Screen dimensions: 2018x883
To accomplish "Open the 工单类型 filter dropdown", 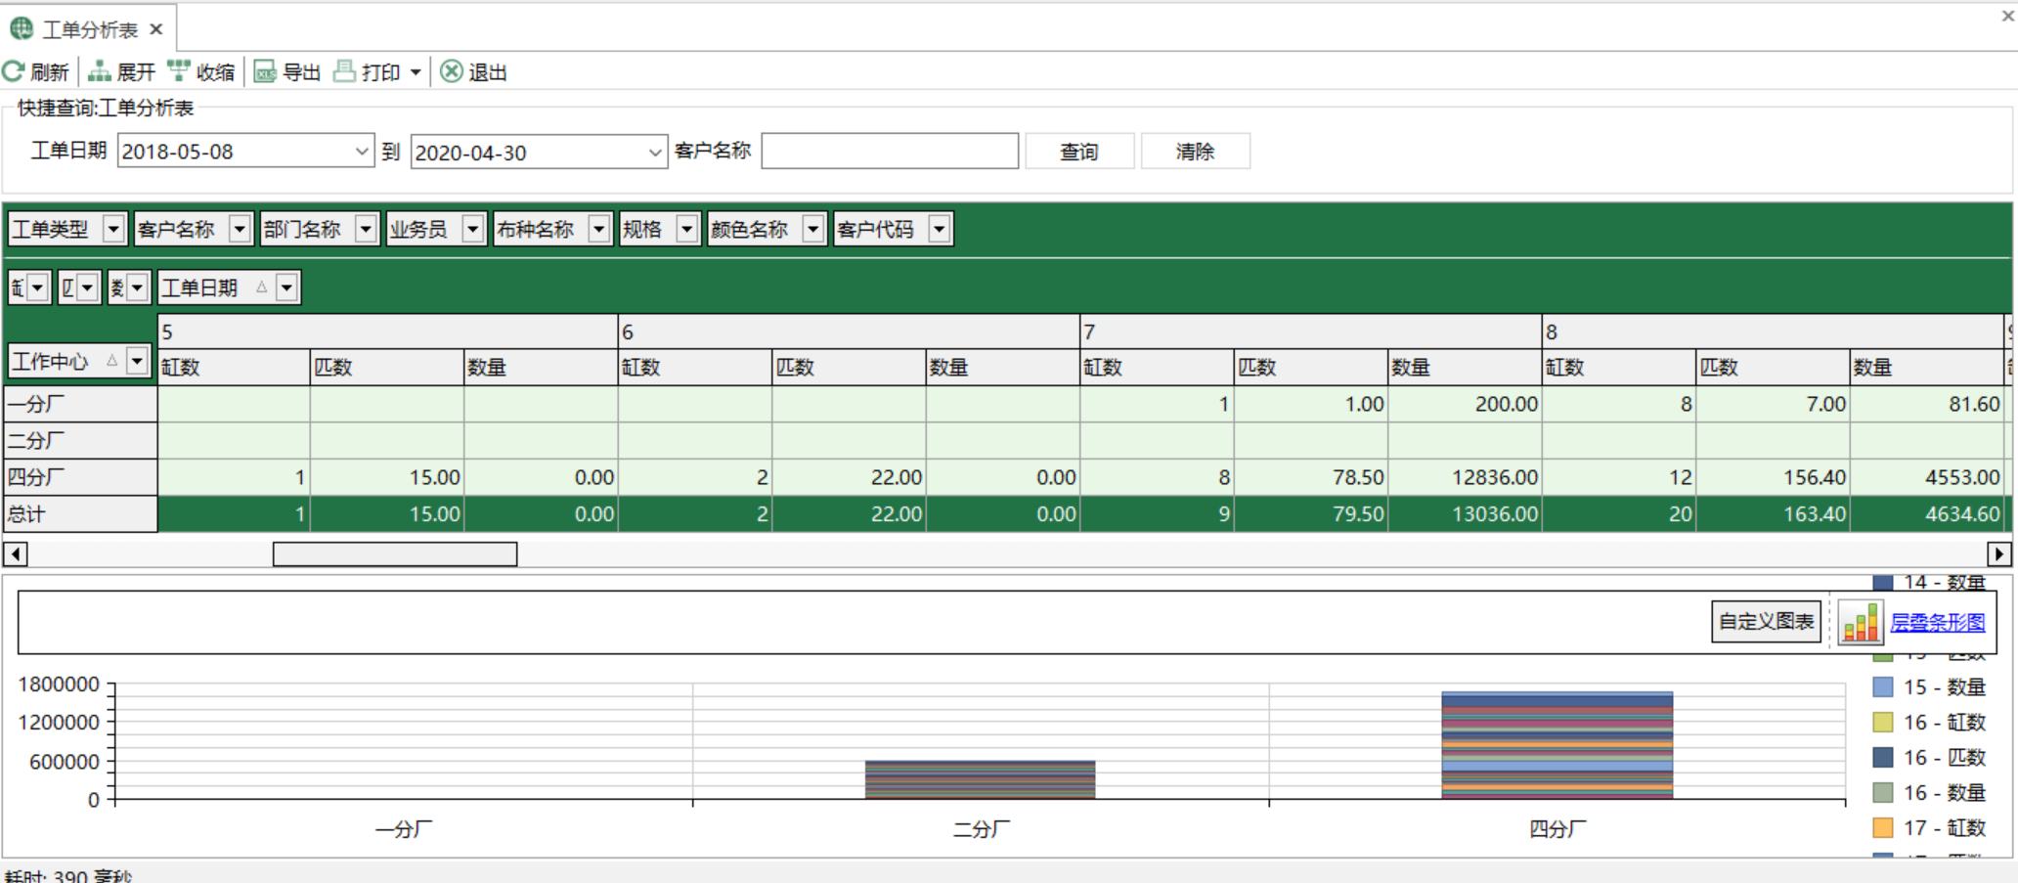I will tap(113, 229).
